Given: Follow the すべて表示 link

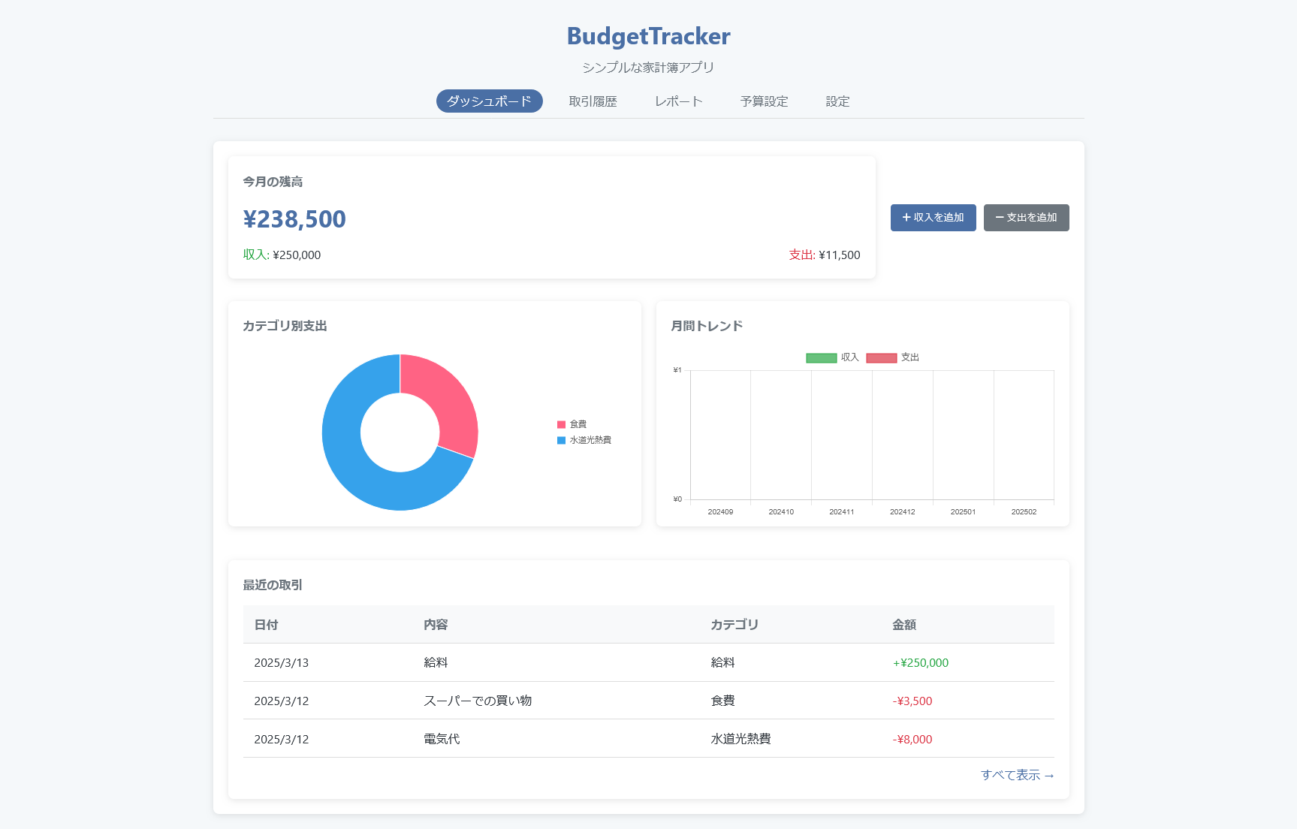Looking at the screenshot, I should (1017, 775).
